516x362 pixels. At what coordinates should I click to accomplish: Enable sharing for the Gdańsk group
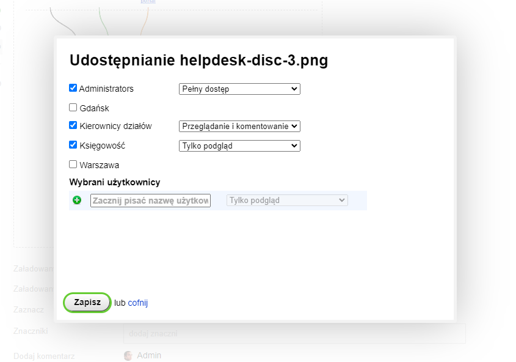point(73,108)
